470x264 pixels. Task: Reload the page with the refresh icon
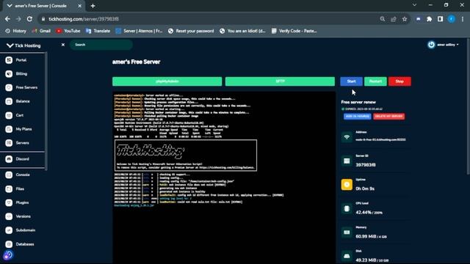click(29, 19)
